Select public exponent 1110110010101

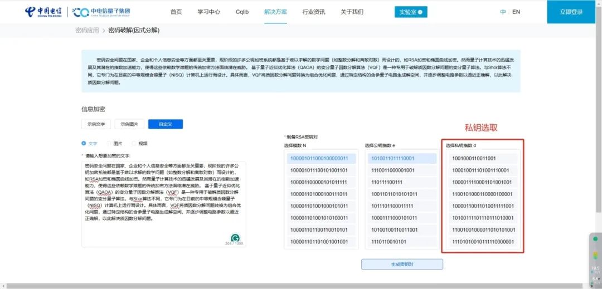pyautogui.click(x=402, y=242)
